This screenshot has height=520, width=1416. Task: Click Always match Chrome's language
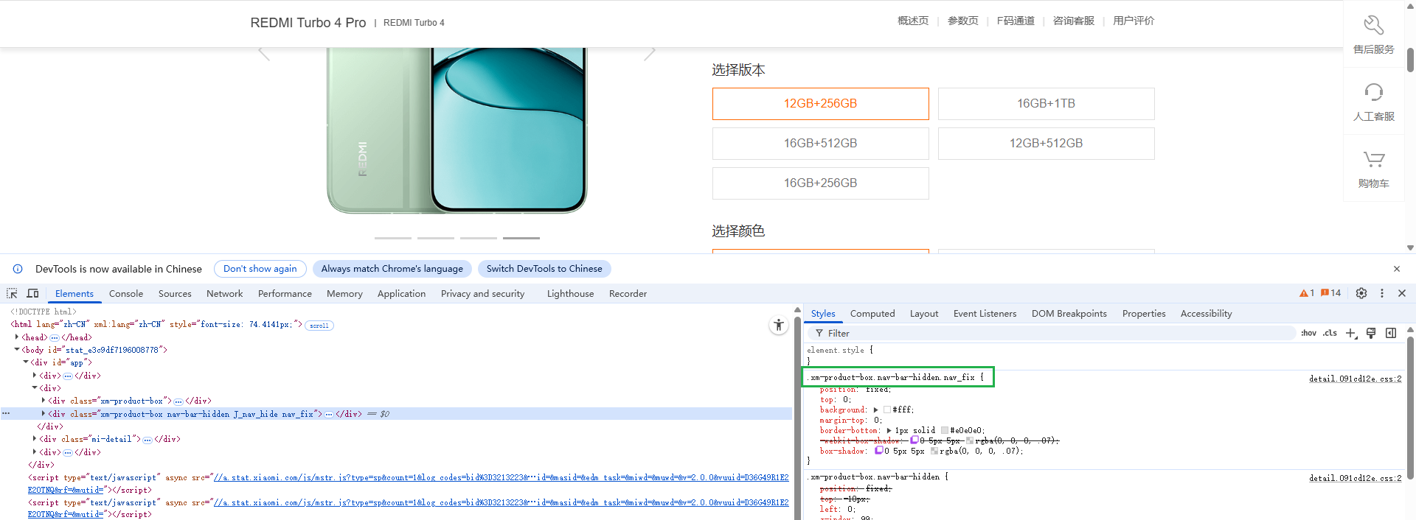click(392, 269)
